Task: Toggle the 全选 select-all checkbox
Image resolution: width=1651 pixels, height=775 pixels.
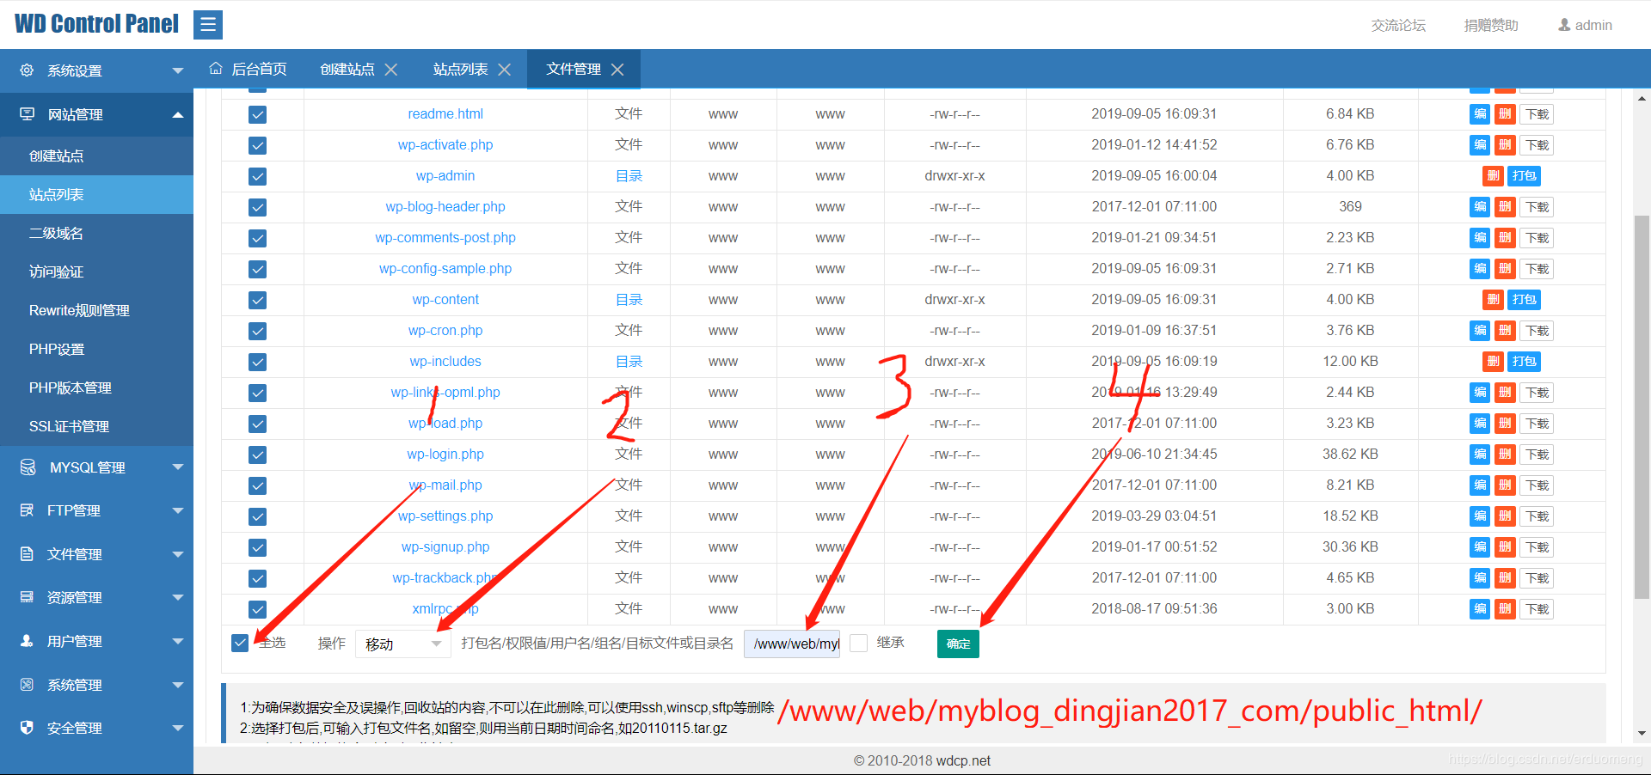Action: click(240, 643)
